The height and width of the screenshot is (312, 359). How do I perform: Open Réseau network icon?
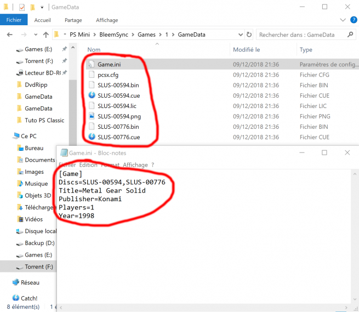(16, 282)
